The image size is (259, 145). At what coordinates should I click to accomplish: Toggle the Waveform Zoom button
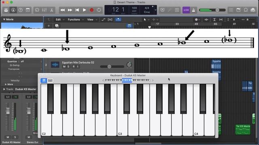[x=206, y=20]
